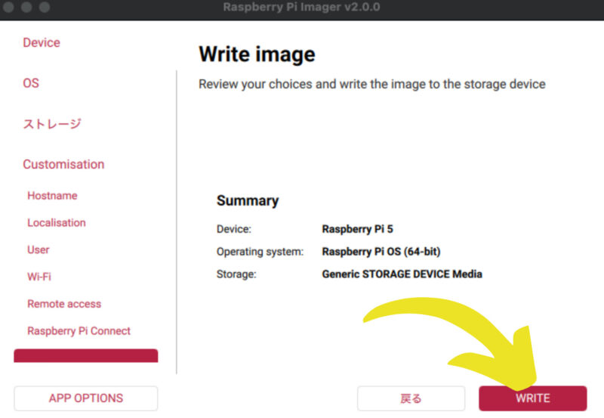Click WRITE to start writing image
Image resolution: width=604 pixels, height=418 pixels.
532,398
